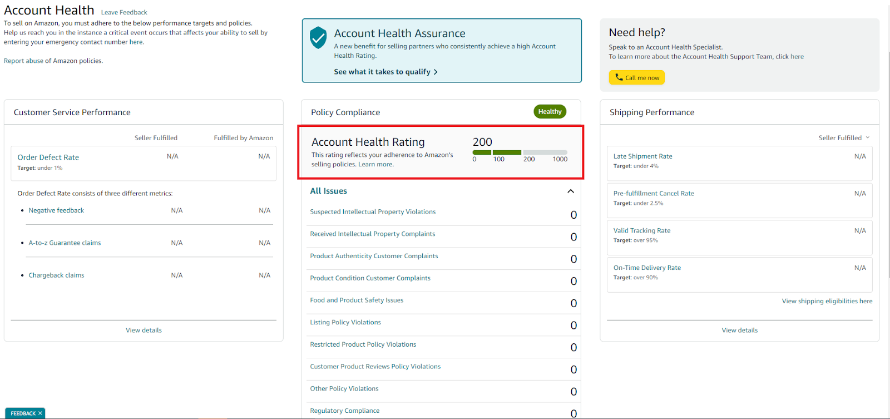Open Restricted Product Policy Violations
This screenshot has height=419, width=890.
363,344
